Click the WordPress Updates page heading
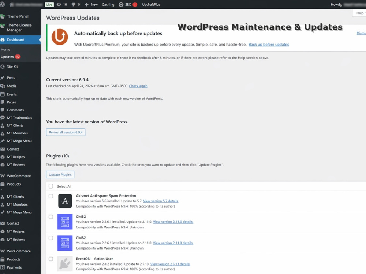Viewport: 366px width, 274px height. [73, 18]
